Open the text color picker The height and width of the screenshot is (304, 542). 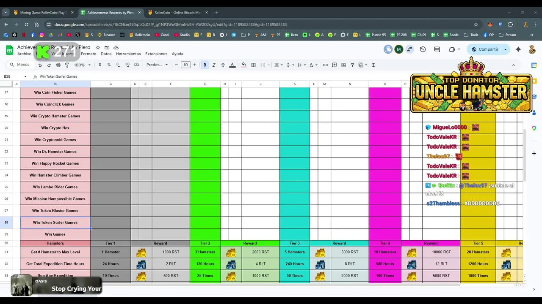(232, 65)
